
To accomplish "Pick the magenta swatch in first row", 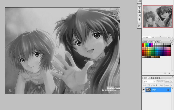I will pos(152,44).
